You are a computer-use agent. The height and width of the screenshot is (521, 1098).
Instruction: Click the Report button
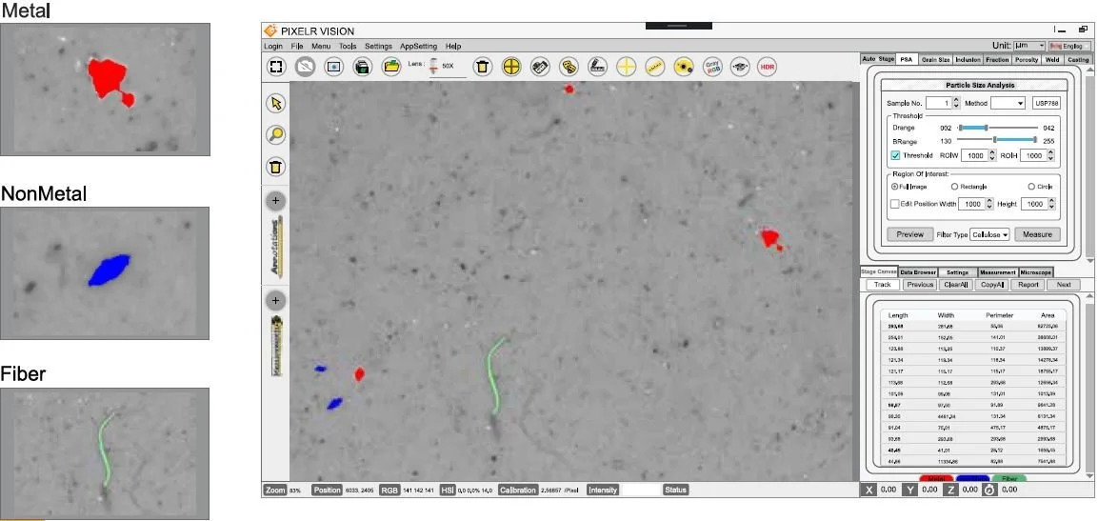[x=1028, y=285]
